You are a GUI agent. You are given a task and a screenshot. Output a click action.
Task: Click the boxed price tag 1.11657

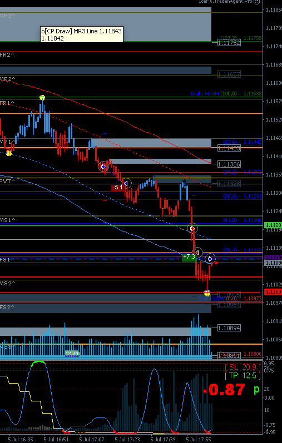coord(229,74)
